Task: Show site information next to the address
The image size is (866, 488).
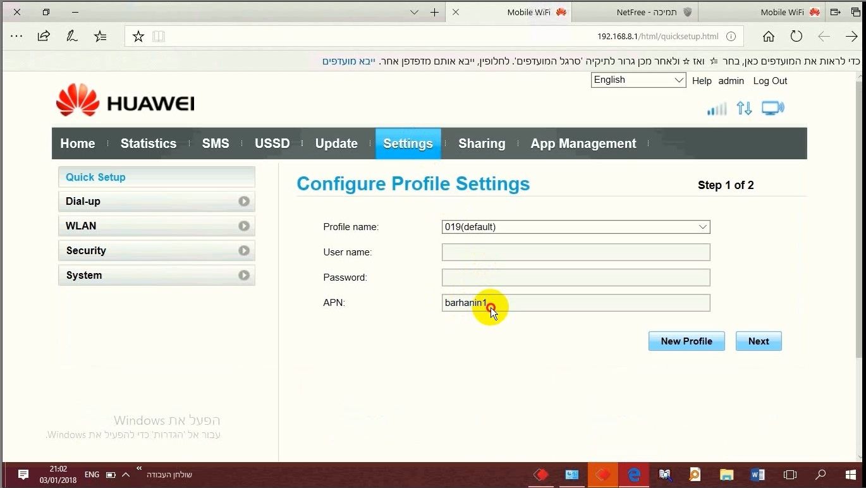Action: click(x=731, y=37)
